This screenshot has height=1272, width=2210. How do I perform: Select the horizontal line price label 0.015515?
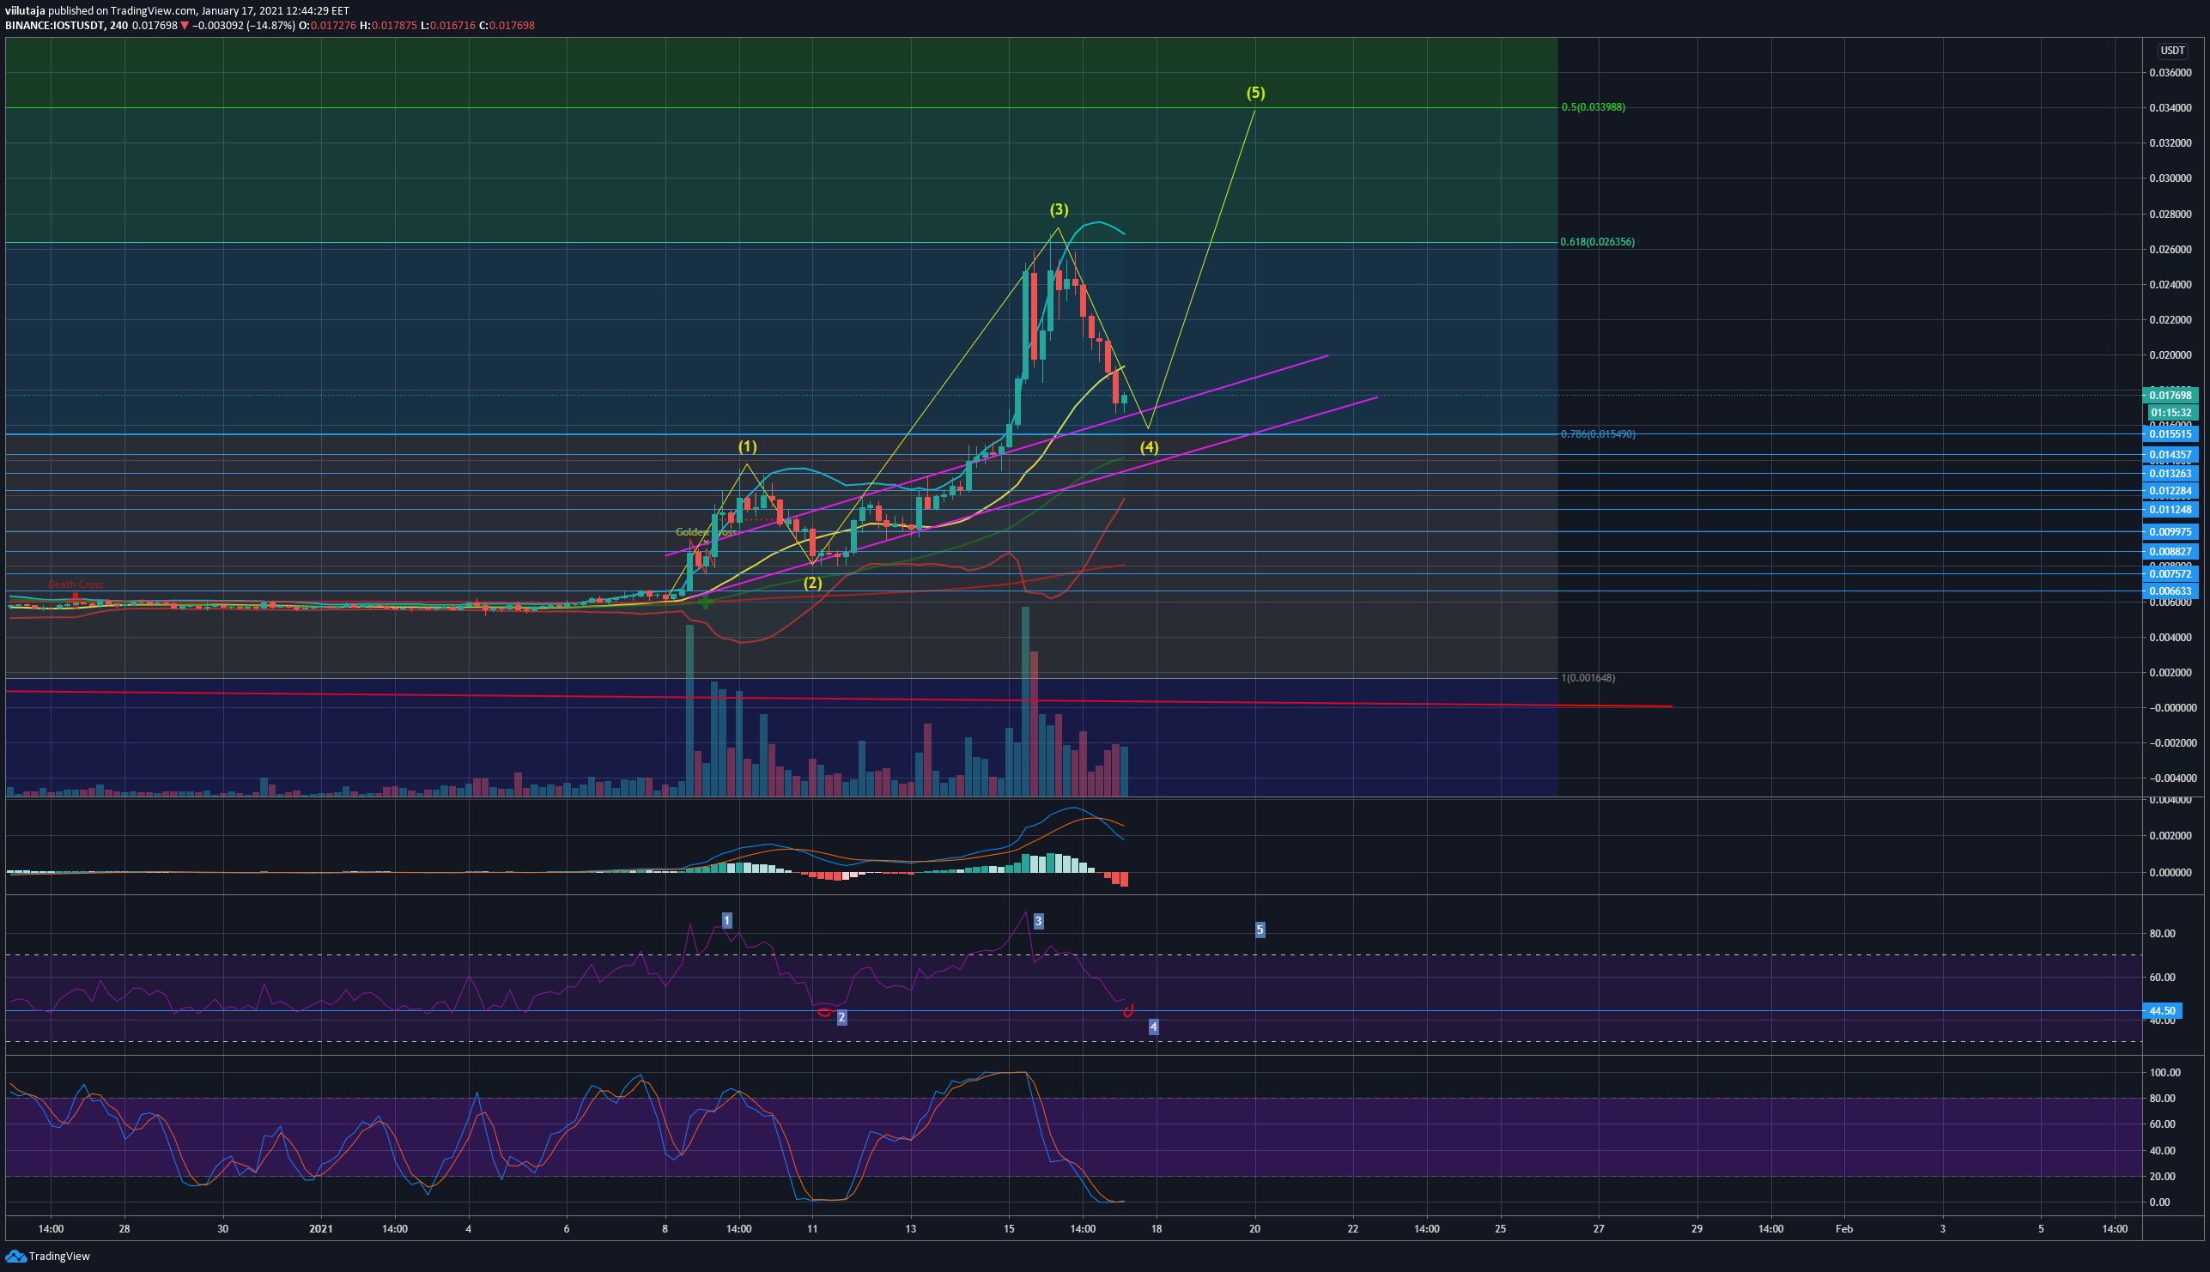coord(2171,434)
